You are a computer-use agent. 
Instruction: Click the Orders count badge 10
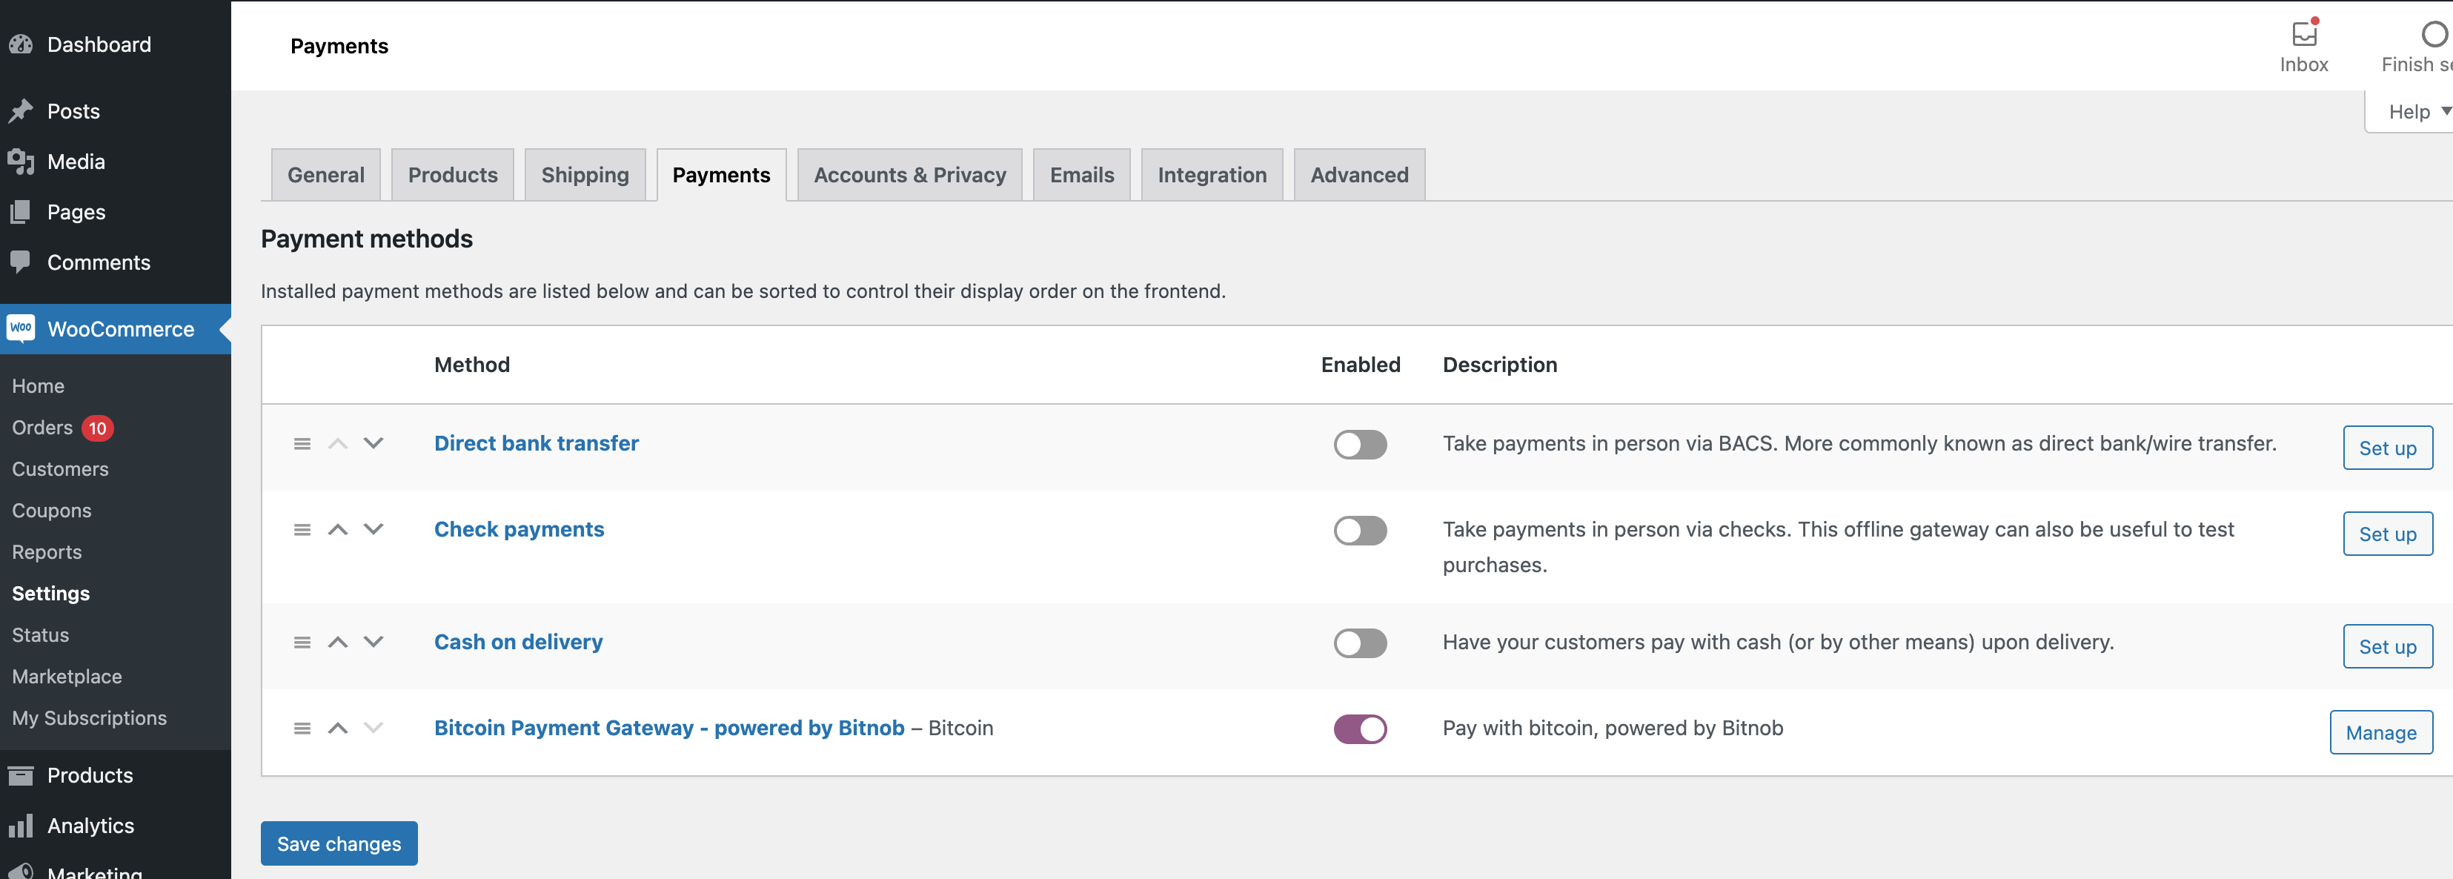click(x=97, y=428)
